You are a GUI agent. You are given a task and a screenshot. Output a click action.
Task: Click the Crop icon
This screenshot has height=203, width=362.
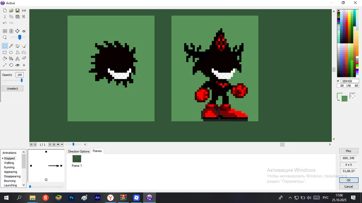coord(17,31)
